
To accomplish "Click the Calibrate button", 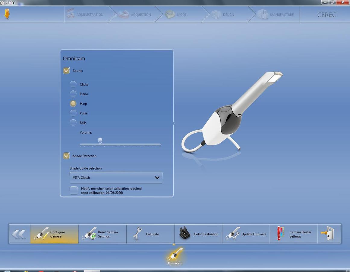I will pos(150,234).
